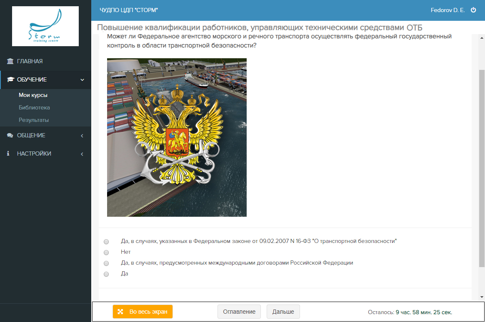This screenshot has height=322, width=485.
Task: Click the Оглавление button
Action: point(239,312)
